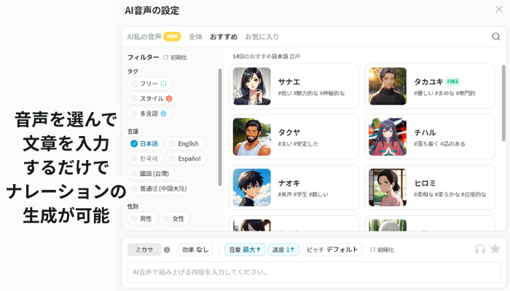Click 初期化 in the bottom voice toolbar
Image resolution: width=510 pixels, height=291 pixels.
click(382, 250)
